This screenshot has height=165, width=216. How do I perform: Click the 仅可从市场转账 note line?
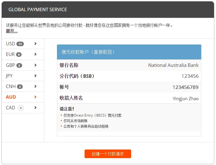coord(75,121)
